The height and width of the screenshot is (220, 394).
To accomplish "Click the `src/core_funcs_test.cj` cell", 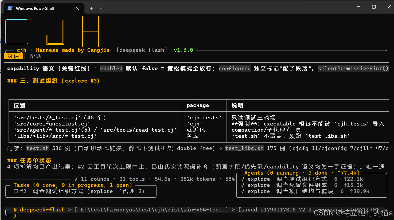I will (52, 124).
